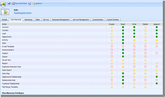
Task: Click the Salesperson role picture icon
Action: (5, 12)
